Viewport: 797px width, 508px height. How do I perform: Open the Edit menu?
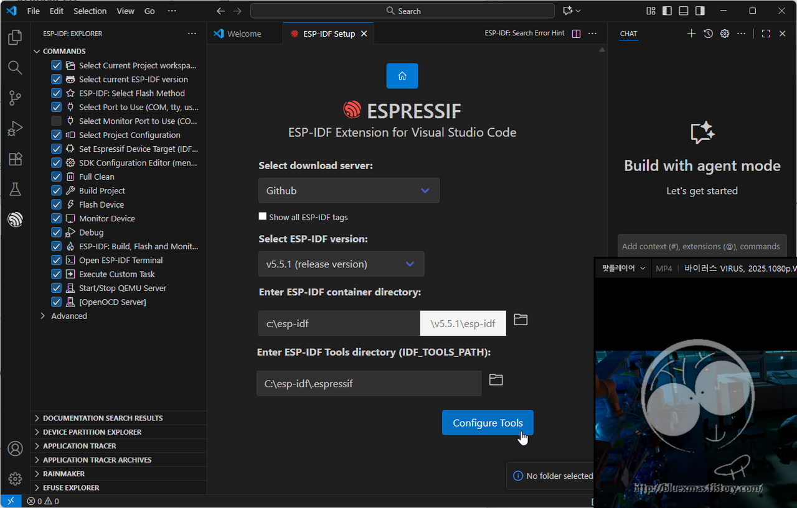pos(57,11)
